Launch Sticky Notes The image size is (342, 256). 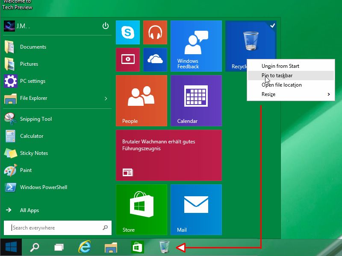point(57,153)
